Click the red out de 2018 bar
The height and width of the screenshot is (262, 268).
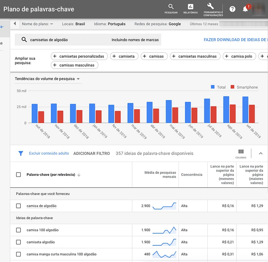click(41, 117)
